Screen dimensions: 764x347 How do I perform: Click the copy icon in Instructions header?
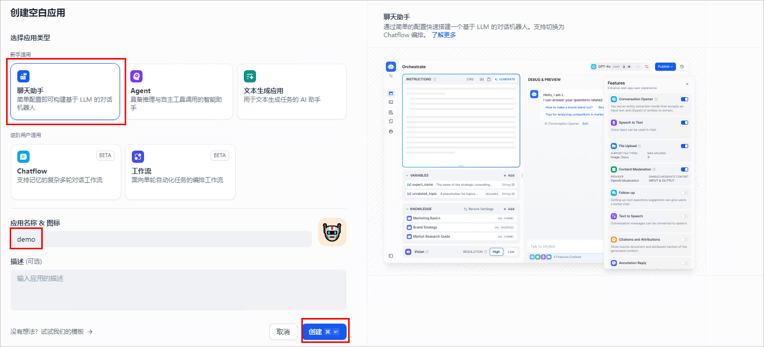click(489, 79)
